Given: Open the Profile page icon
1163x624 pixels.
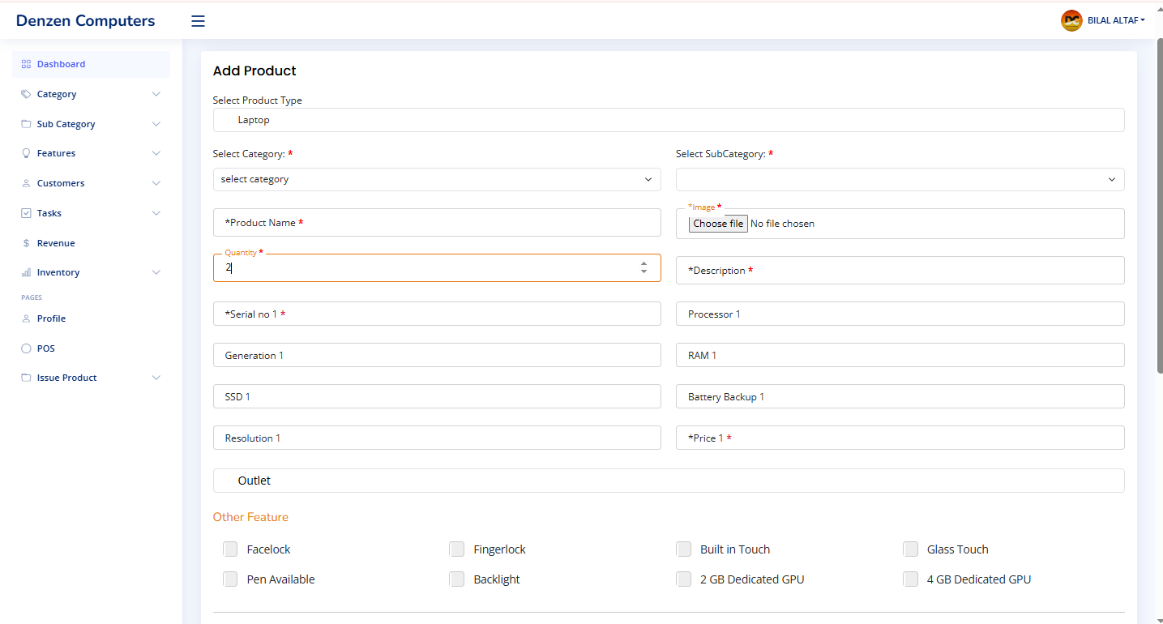Looking at the screenshot, I should (25, 318).
